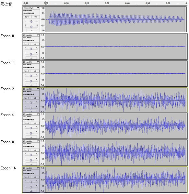Screen dimensions: 189x194
Task: Solo the Epoch 0 track
Action: [x=35, y=44]
